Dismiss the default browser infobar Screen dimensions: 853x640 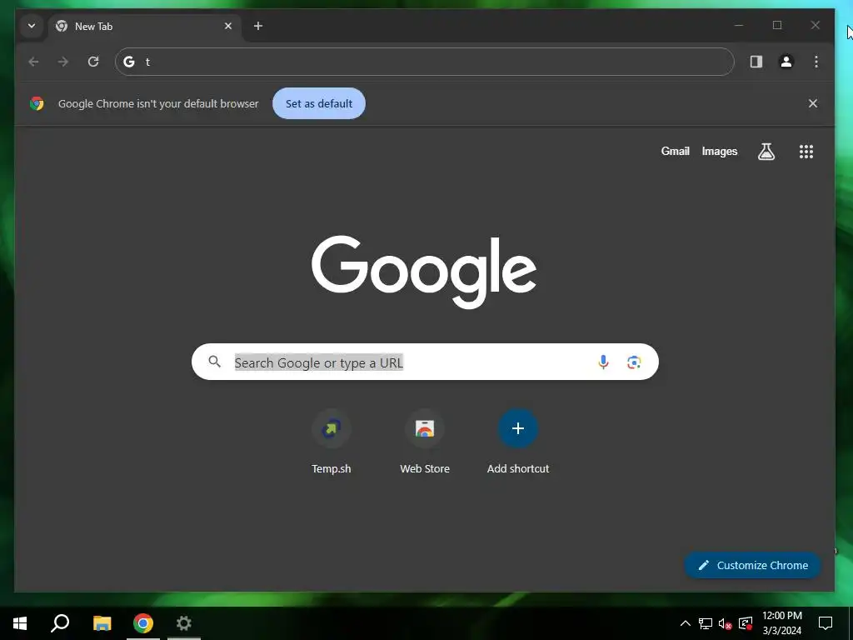pos(813,103)
